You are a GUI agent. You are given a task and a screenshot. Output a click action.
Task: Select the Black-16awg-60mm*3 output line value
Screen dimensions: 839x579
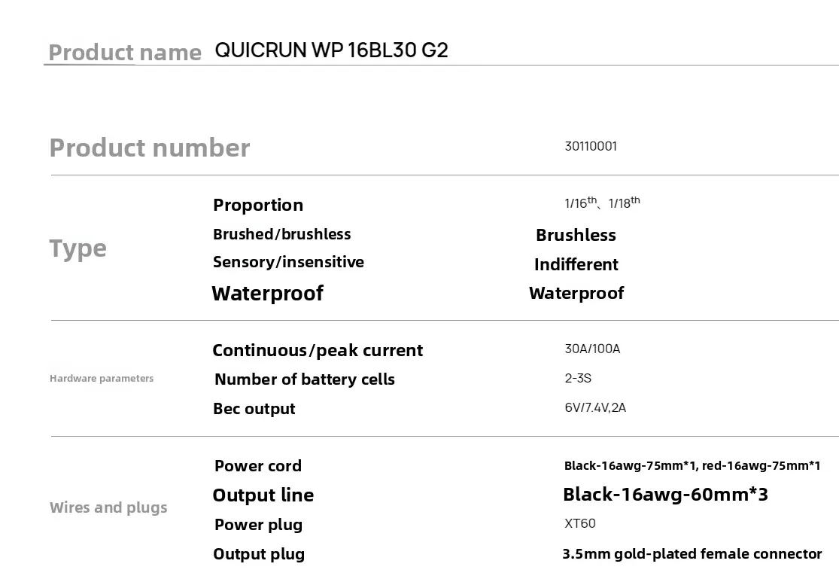click(x=666, y=495)
